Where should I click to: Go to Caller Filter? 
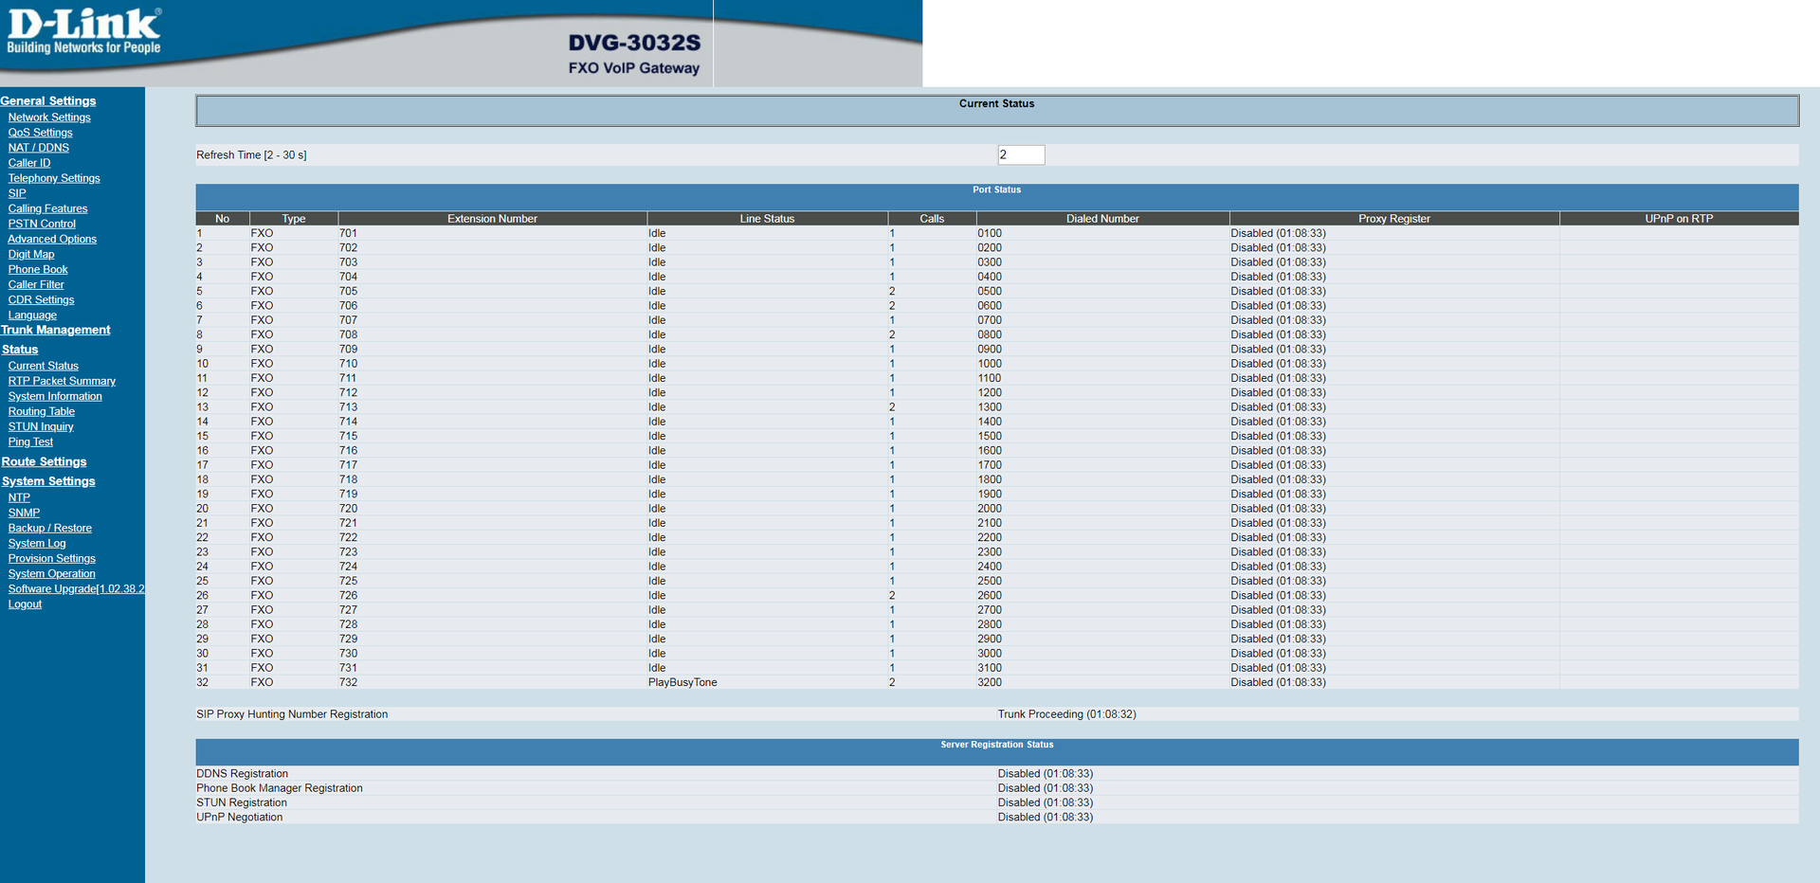36,284
